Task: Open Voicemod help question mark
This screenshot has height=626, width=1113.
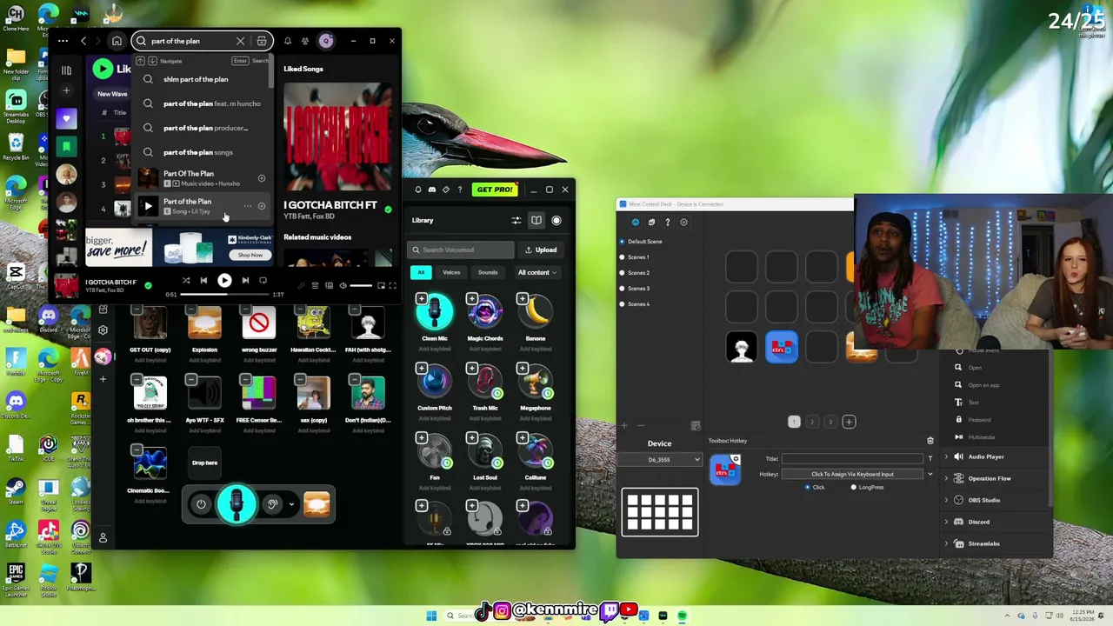Action: (460, 190)
